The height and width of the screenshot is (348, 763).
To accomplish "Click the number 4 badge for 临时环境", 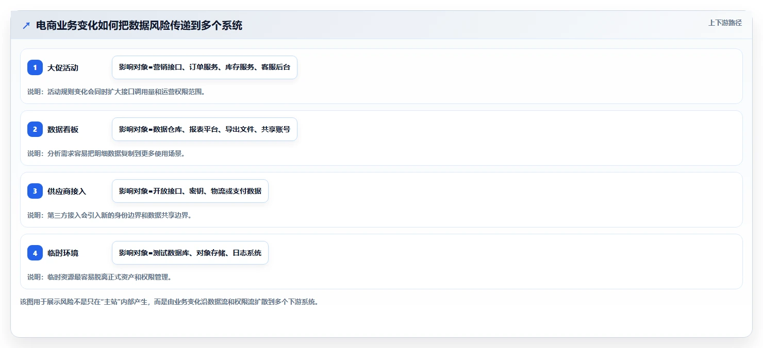I will 35,253.
